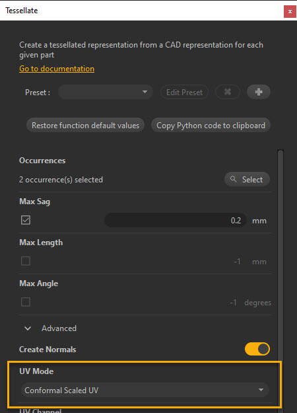Click the Max Sag value field
The image size is (297, 413).
coord(176,220)
